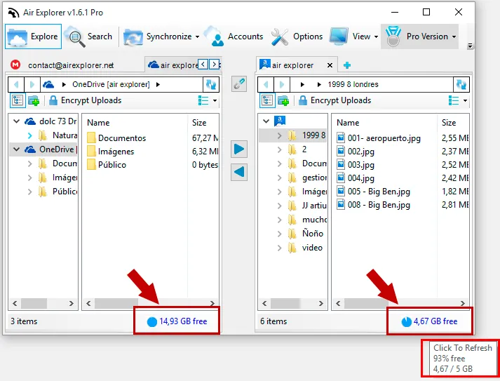The width and height of the screenshot is (500, 381).
Task: Toggle Encrypt Uploads in right pane
Action: [x=335, y=100]
